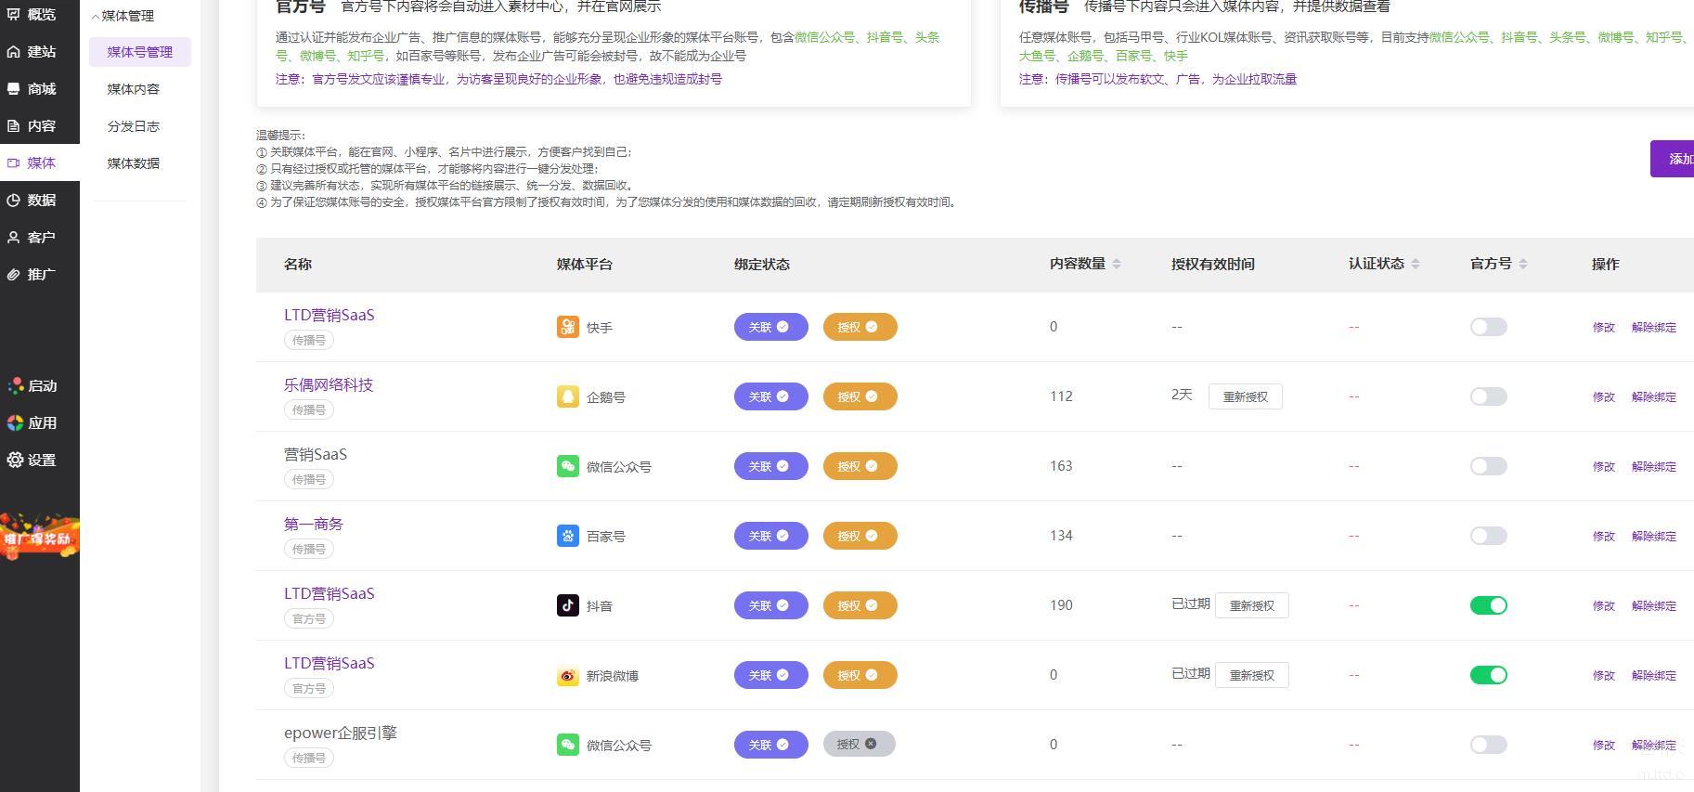Click the Kuaishou platform icon
The width and height of the screenshot is (1694, 792).
point(567,327)
